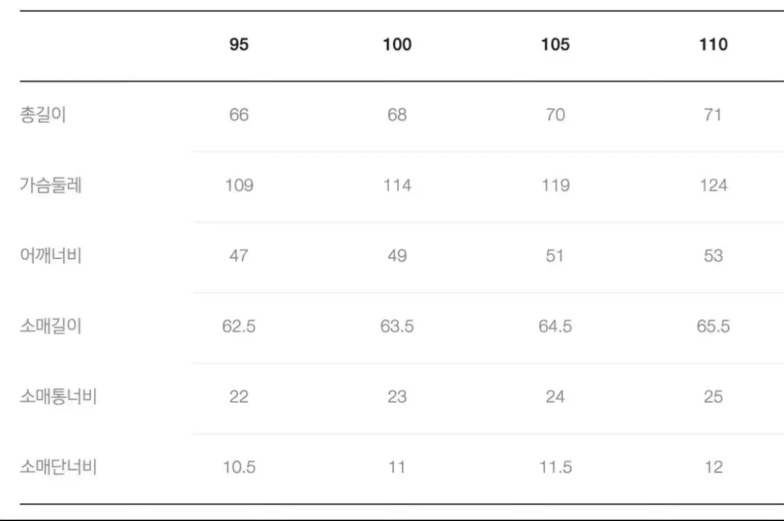
Task: Select the 105 size column header
Action: point(555,44)
